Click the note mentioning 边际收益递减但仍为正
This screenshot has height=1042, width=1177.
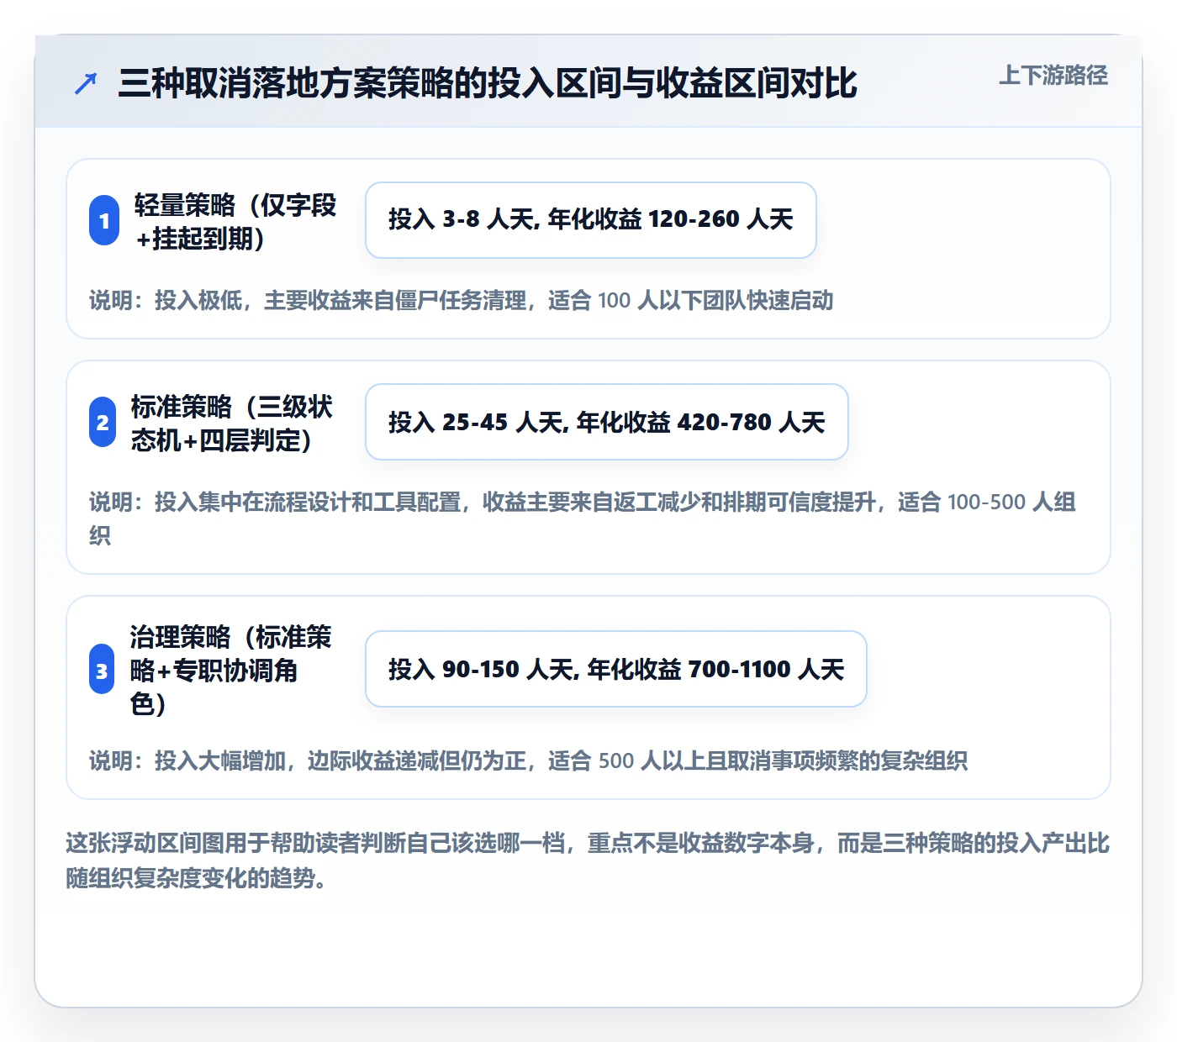tap(529, 761)
